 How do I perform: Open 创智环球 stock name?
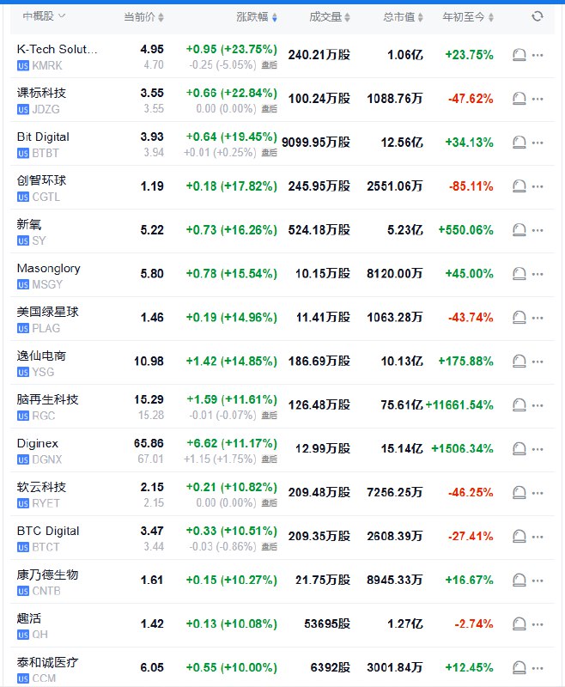coord(41,180)
